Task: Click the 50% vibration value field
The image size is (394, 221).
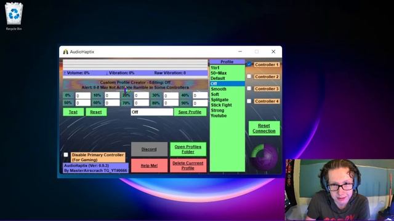Action: 83,103
